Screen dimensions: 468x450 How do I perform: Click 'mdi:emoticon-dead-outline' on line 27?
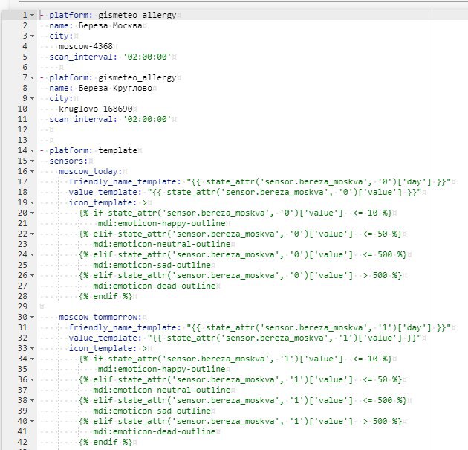coord(155,286)
